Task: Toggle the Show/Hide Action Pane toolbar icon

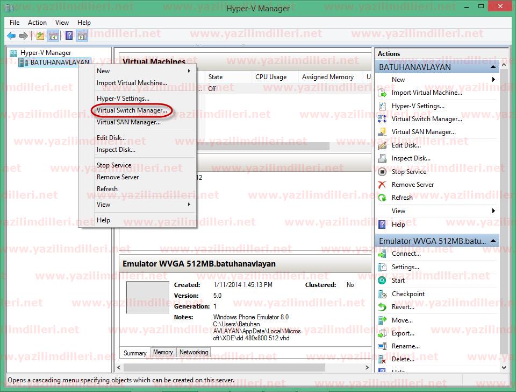Action: pos(82,36)
